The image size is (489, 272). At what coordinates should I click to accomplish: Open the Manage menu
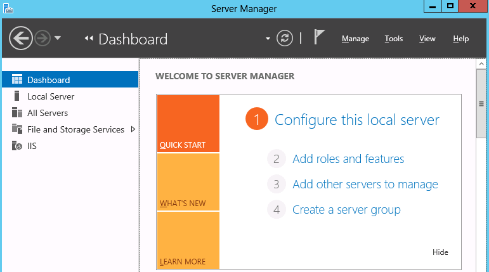[356, 39]
